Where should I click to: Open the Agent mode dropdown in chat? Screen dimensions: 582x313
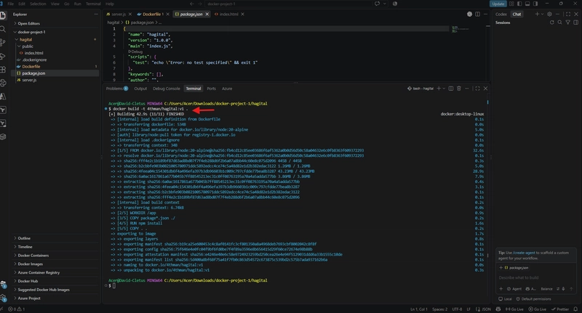[x=514, y=289]
